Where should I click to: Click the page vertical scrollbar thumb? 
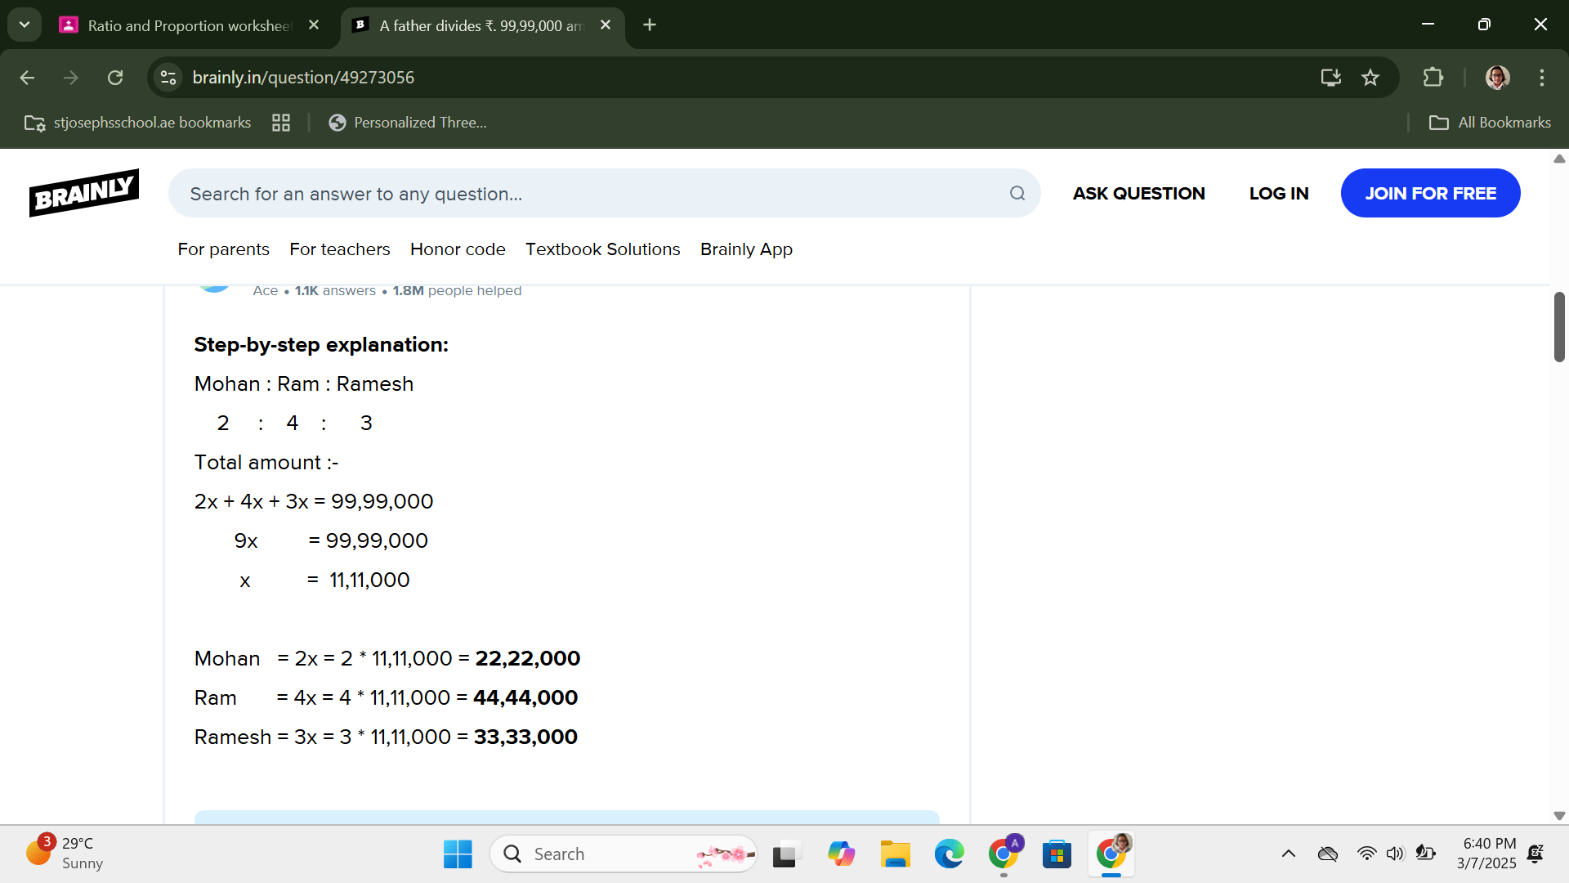pyautogui.click(x=1559, y=327)
